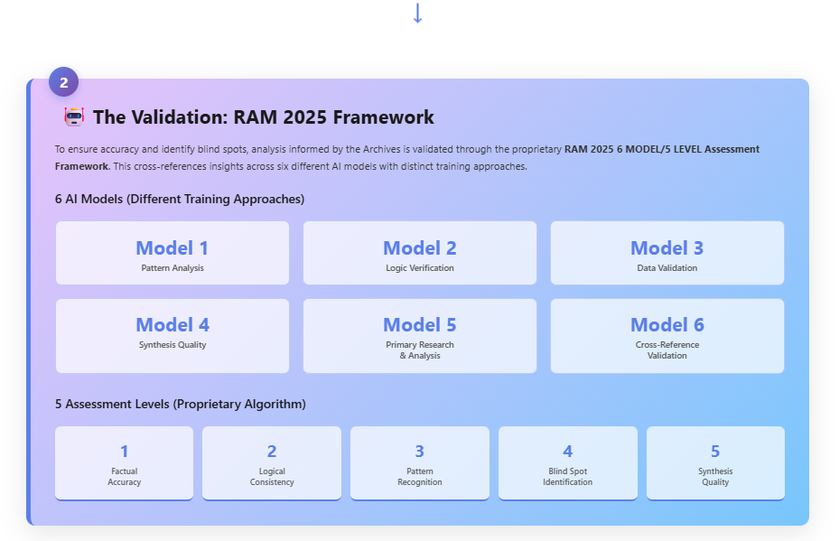This screenshot has height=541, width=839.
Task: Select the Model 1 Pattern Analysis card
Action: pyautogui.click(x=172, y=253)
